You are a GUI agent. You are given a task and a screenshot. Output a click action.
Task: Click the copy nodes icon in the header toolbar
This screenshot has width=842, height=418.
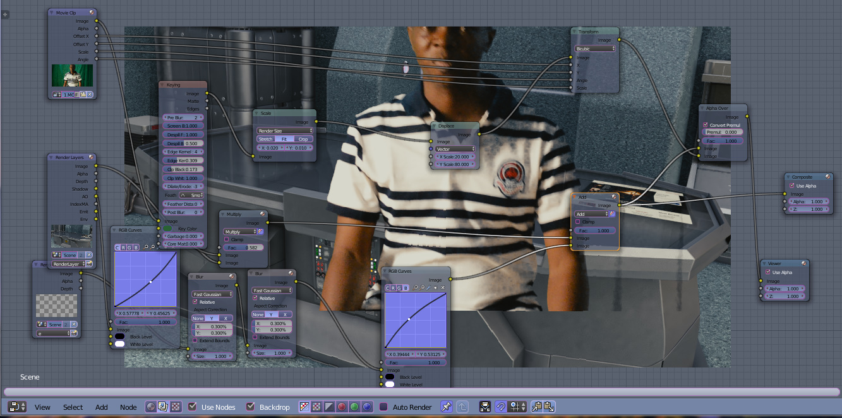(536, 407)
